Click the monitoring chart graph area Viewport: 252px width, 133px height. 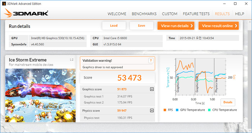point(201,77)
